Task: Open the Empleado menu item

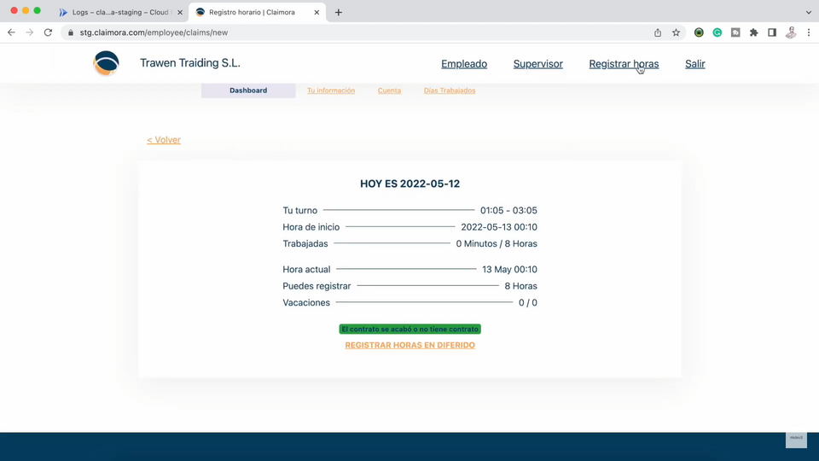Action: click(x=464, y=64)
